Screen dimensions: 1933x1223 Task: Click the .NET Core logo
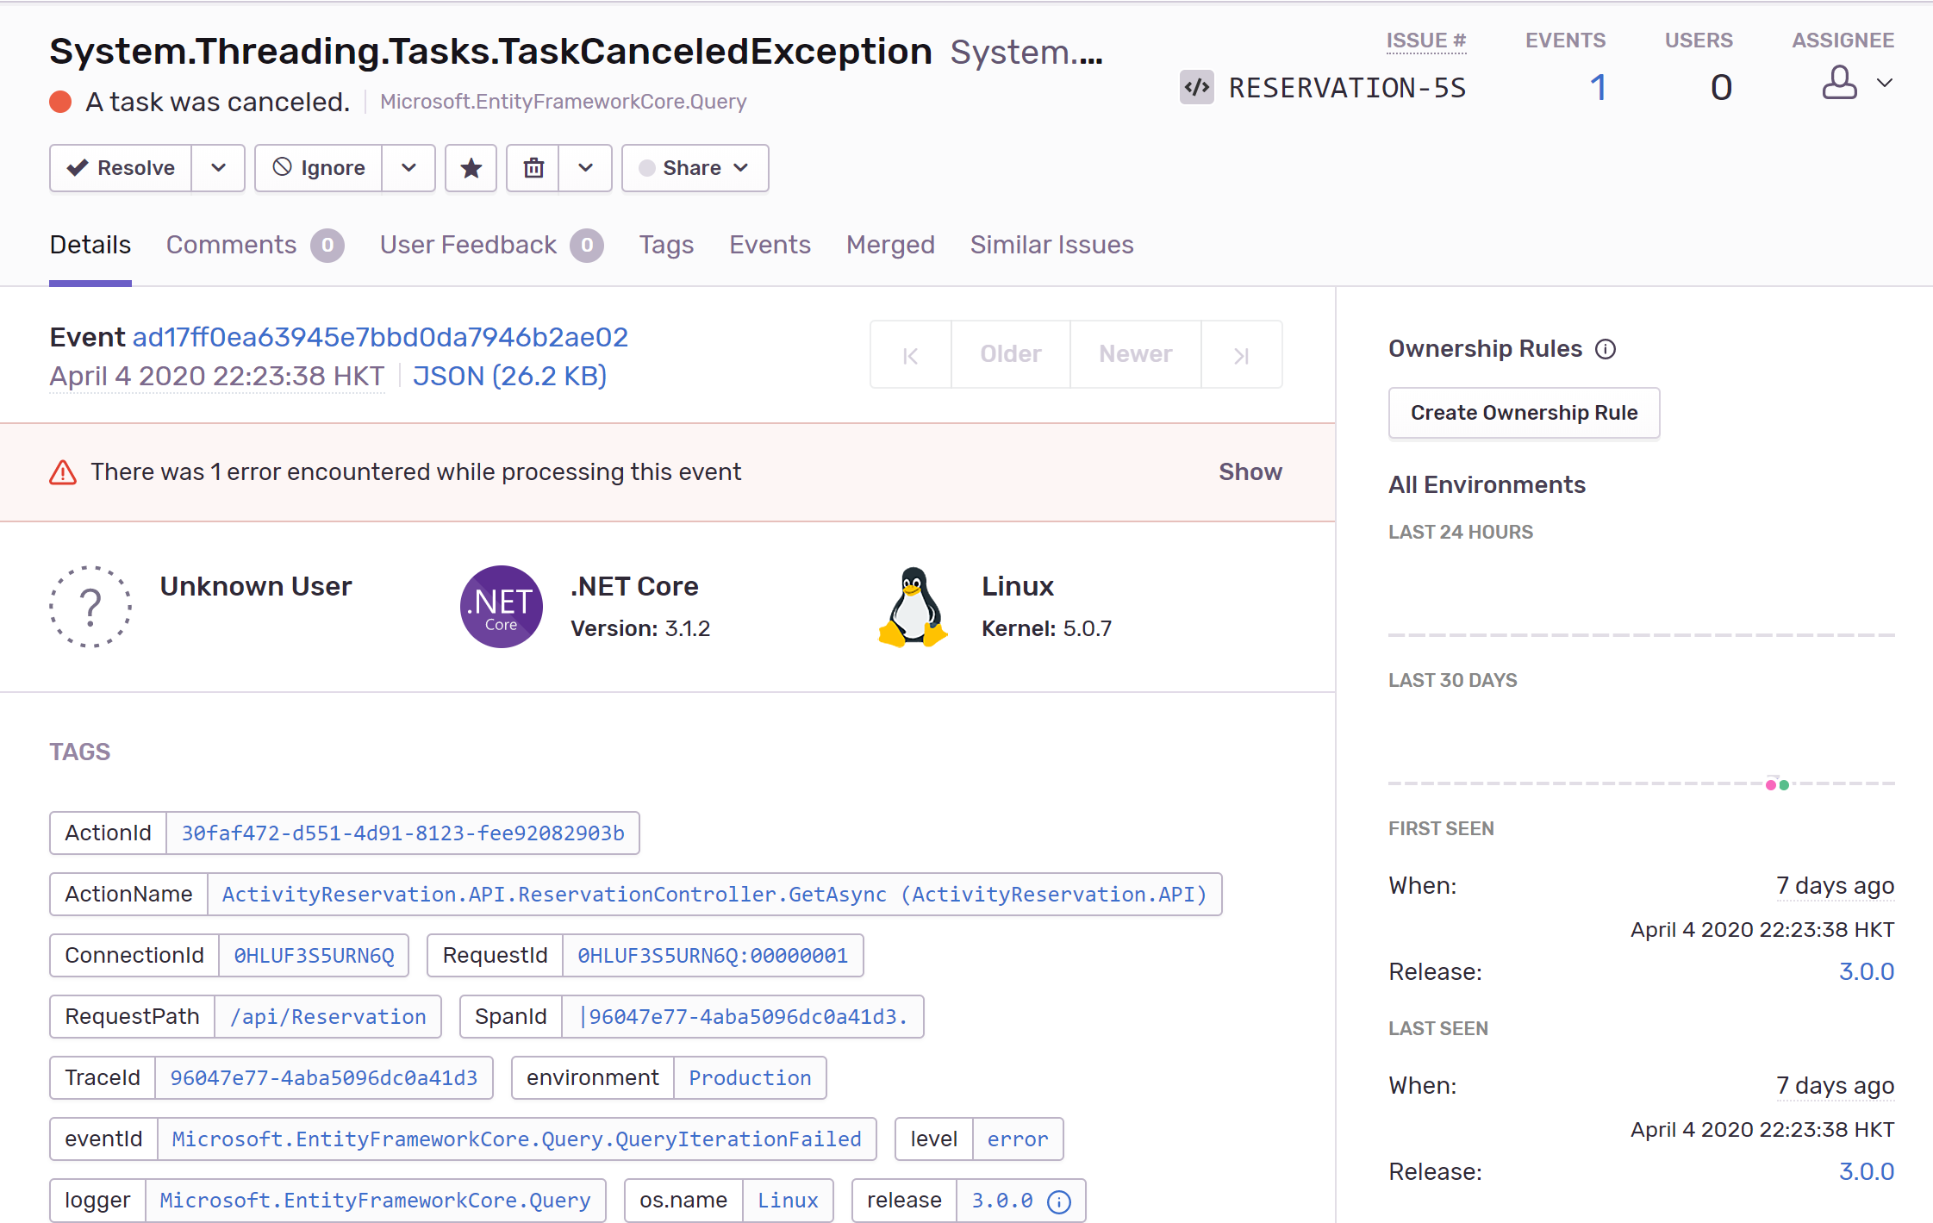[502, 607]
